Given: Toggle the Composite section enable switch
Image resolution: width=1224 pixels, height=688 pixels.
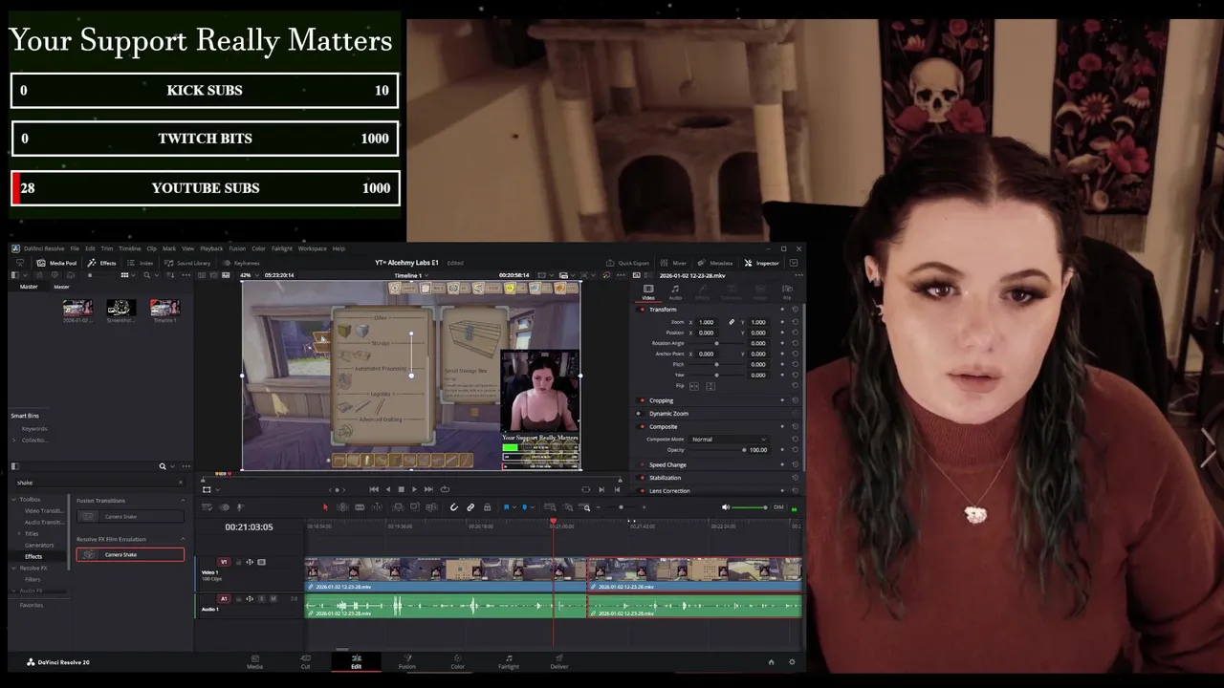Looking at the screenshot, I should coord(642,427).
